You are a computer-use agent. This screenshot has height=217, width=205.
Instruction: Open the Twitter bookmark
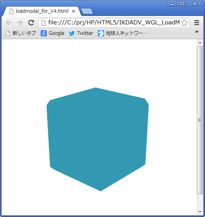(81, 33)
